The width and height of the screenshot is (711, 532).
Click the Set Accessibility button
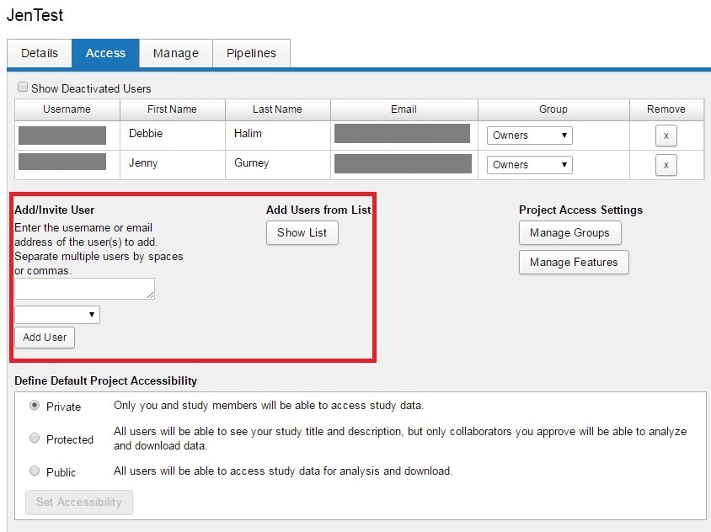tap(79, 503)
